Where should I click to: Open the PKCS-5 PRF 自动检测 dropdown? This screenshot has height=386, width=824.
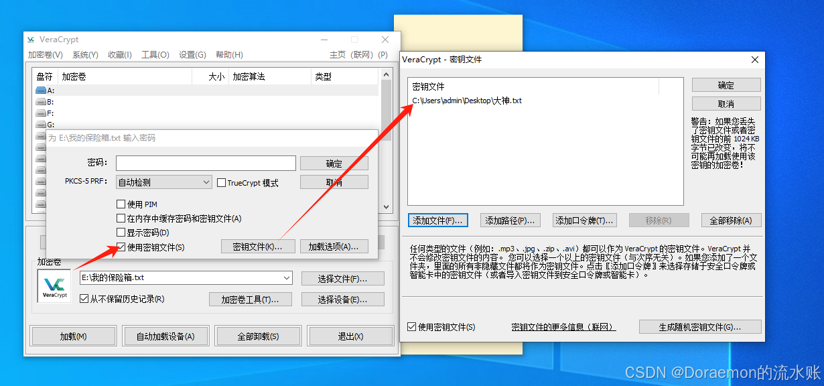click(x=163, y=182)
